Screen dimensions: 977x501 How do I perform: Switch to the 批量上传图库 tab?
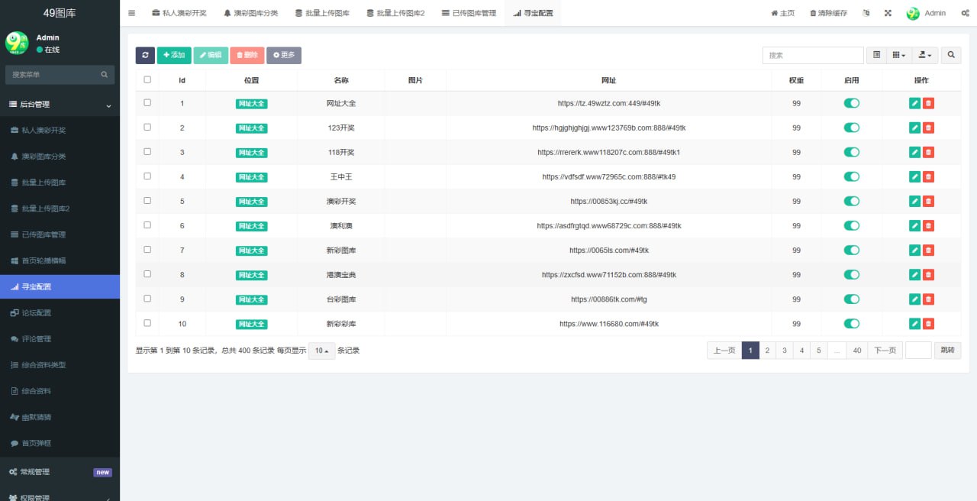pos(321,12)
